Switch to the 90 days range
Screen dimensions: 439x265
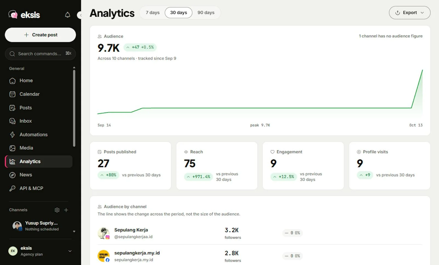[206, 13]
